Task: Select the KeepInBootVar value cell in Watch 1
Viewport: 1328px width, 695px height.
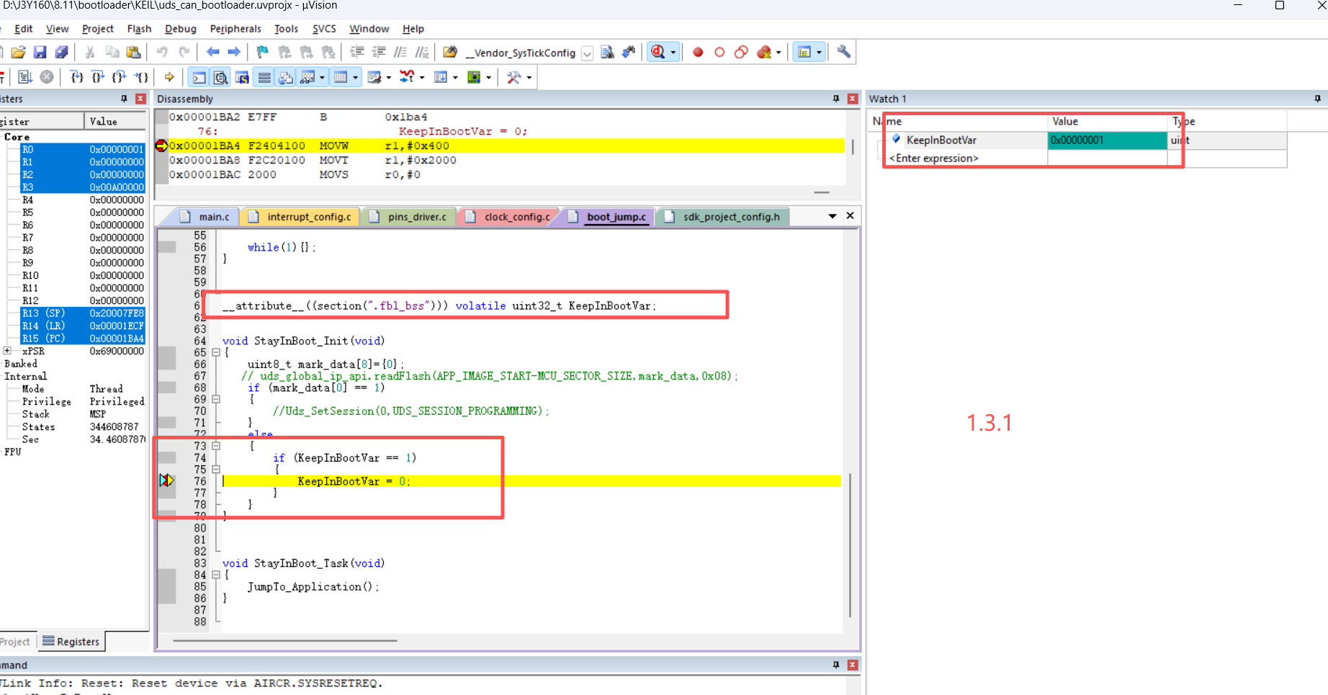Action: (1107, 140)
